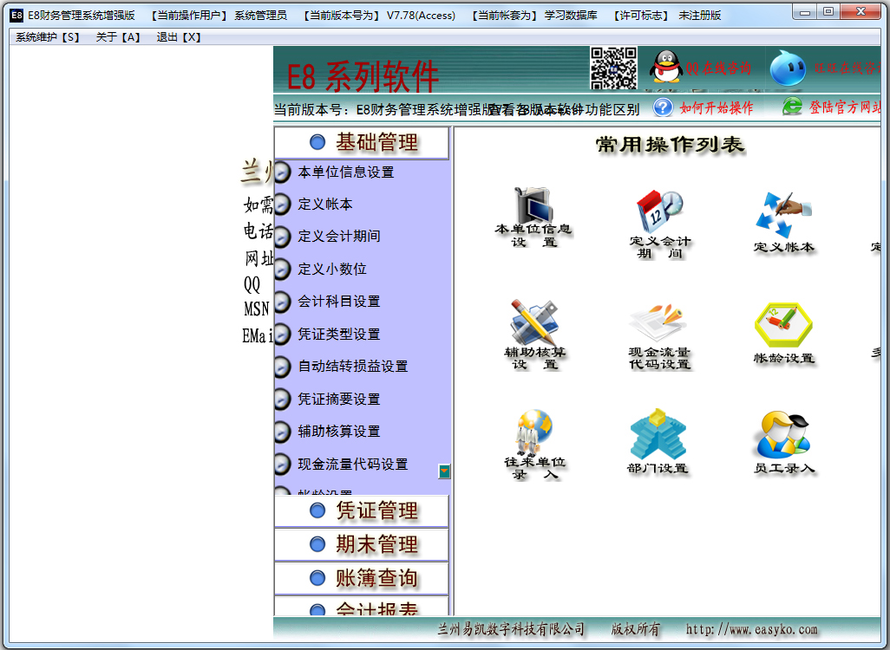Image resolution: width=890 pixels, height=650 pixels.
Task: Open the 自动结转损益设置 sidebar item
Action: (x=352, y=367)
